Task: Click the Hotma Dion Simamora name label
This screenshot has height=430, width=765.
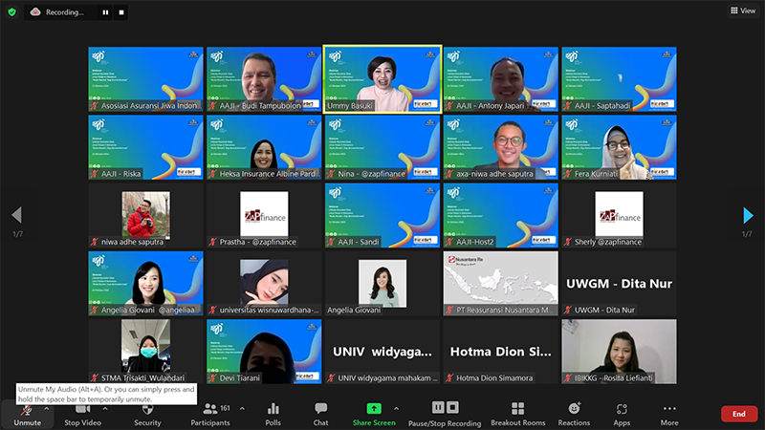Action: coord(494,377)
